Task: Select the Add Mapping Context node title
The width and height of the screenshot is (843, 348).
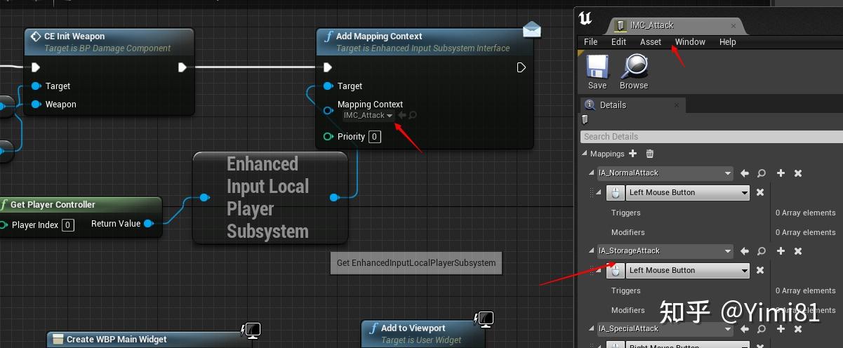Action: 379,36
